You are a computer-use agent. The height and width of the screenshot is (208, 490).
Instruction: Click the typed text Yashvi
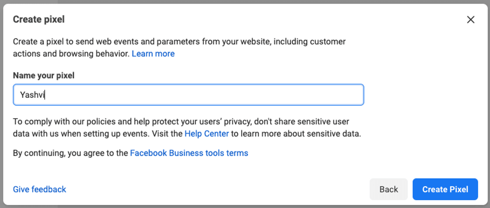click(x=32, y=95)
